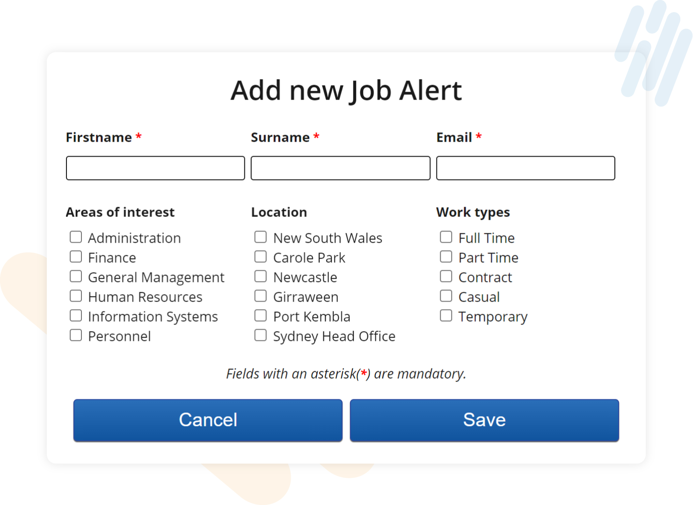Click the Save button

click(484, 419)
